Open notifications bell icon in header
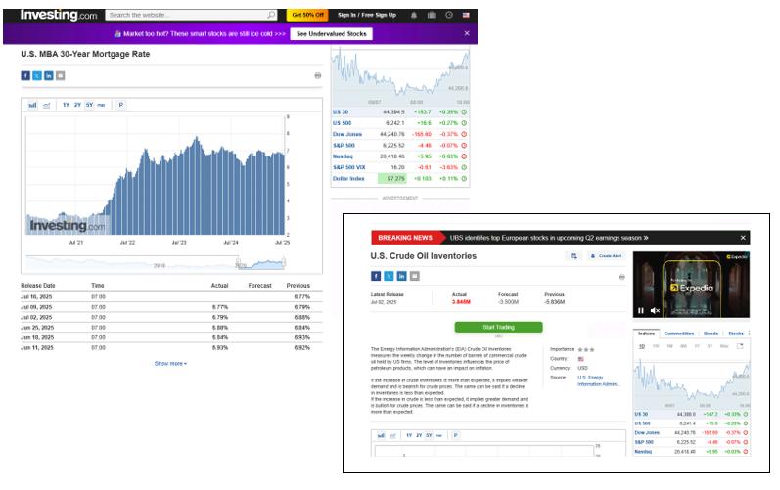Screen dimensions: 780x490 click(x=414, y=15)
